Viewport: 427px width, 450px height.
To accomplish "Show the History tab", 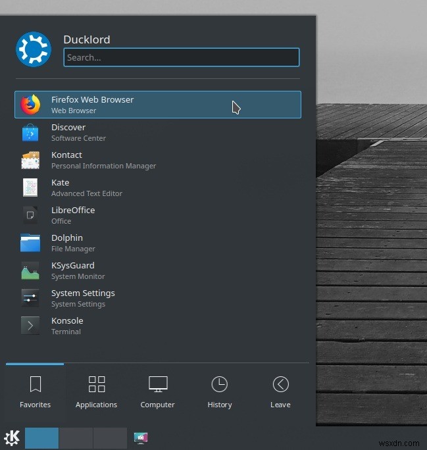I will [220, 392].
